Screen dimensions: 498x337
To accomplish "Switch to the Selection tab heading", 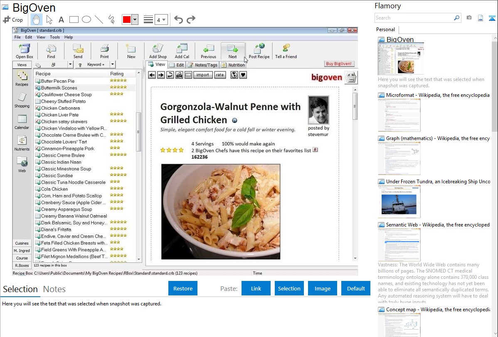I will 20,289.
